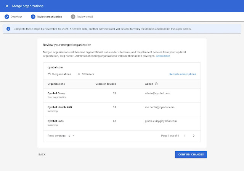Image resolution: width=244 pixels, height=171 pixels.
Task: Click the 3 organizations count
Action: coord(61,74)
